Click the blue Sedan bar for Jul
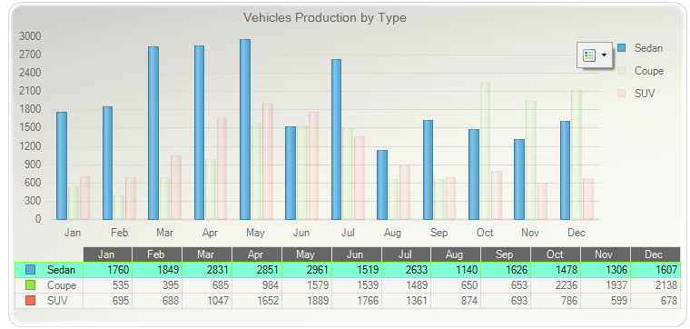 [x=336, y=140]
